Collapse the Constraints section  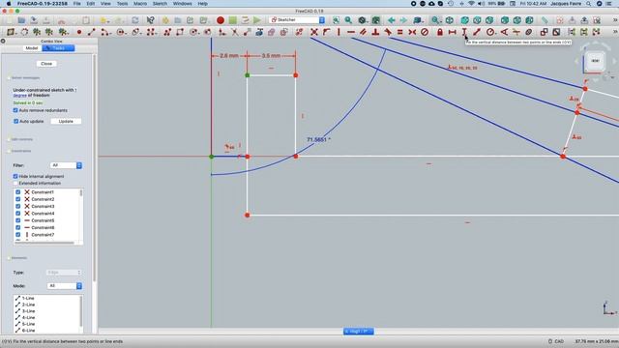click(x=9, y=151)
